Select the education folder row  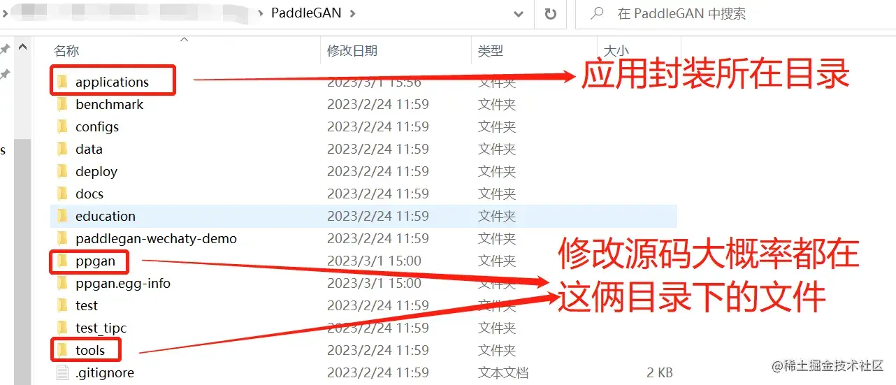click(x=363, y=216)
